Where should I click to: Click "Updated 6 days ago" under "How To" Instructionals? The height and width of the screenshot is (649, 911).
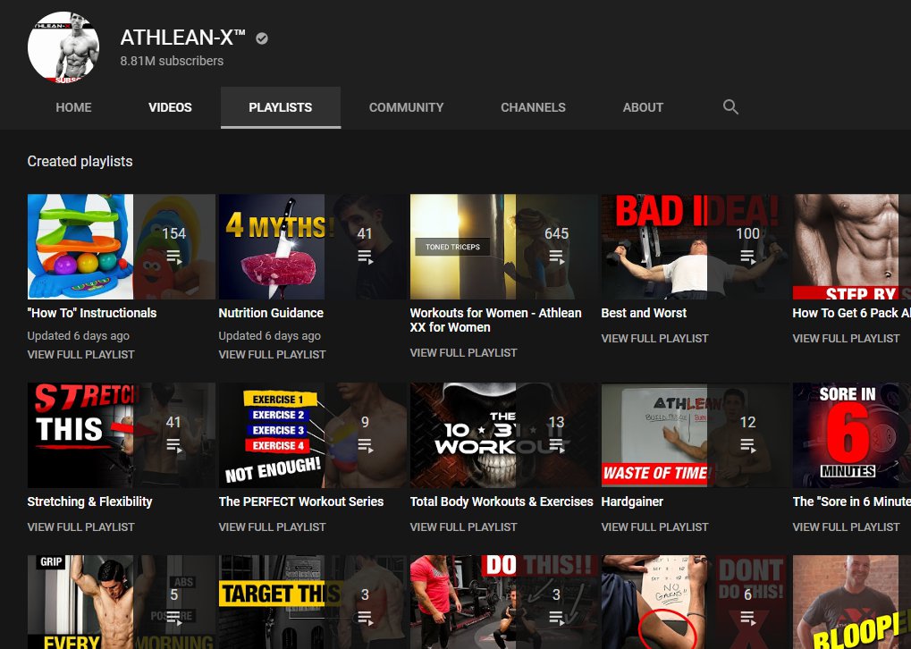coord(79,336)
